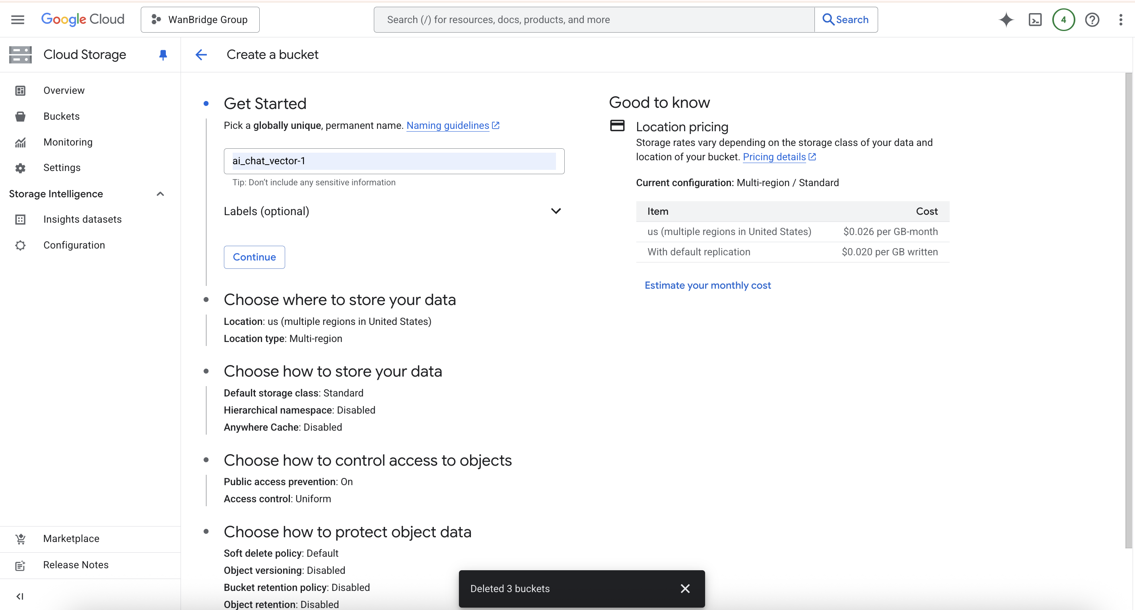This screenshot has height=610, width=1135.
Task: Click Estimate your monthly cost
Action: [x=707, y=285]
